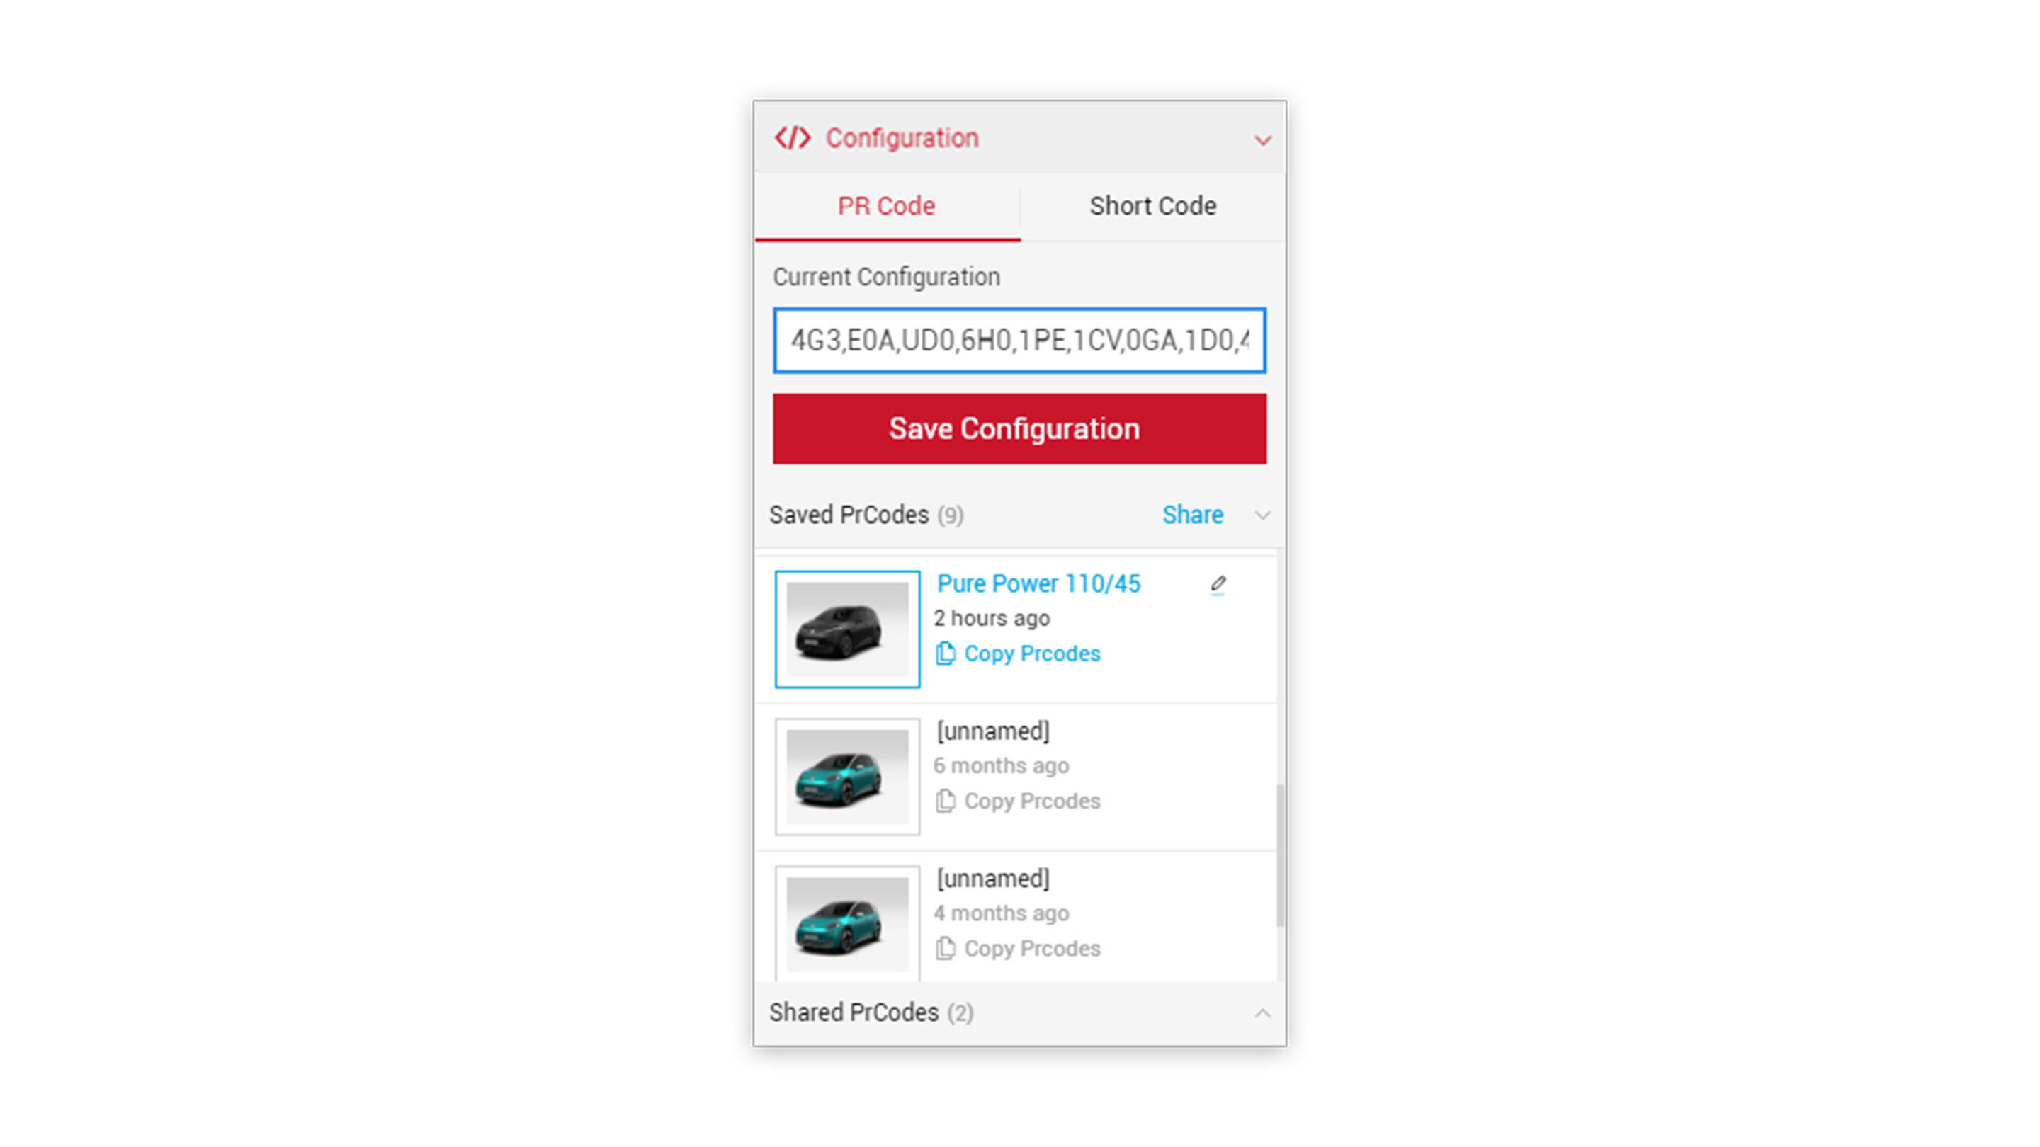Copy Prcodes of 6 months ago entry
The image size is (2040, 1147).
tap(1032, 801)
